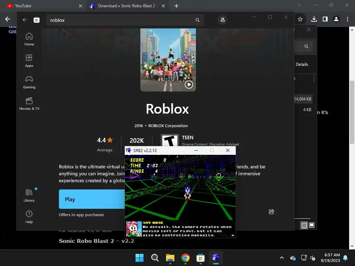Open Chrome three-dot menu
This screenshot has width=355, height=266.
click(347, 19)
